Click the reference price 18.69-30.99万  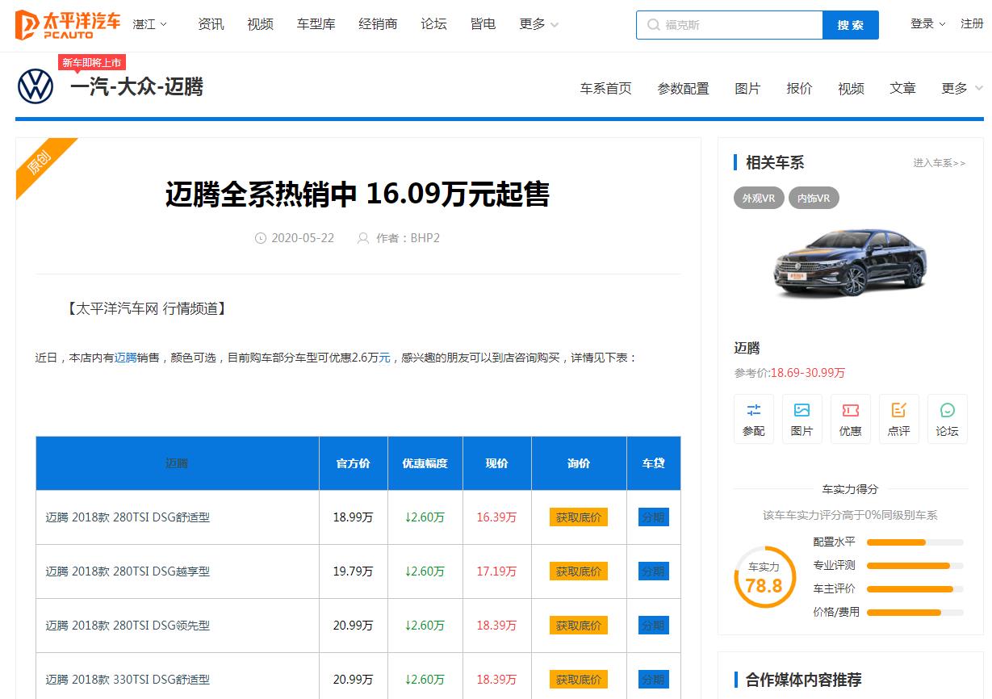pyautogui.click(x=808, y=373)
